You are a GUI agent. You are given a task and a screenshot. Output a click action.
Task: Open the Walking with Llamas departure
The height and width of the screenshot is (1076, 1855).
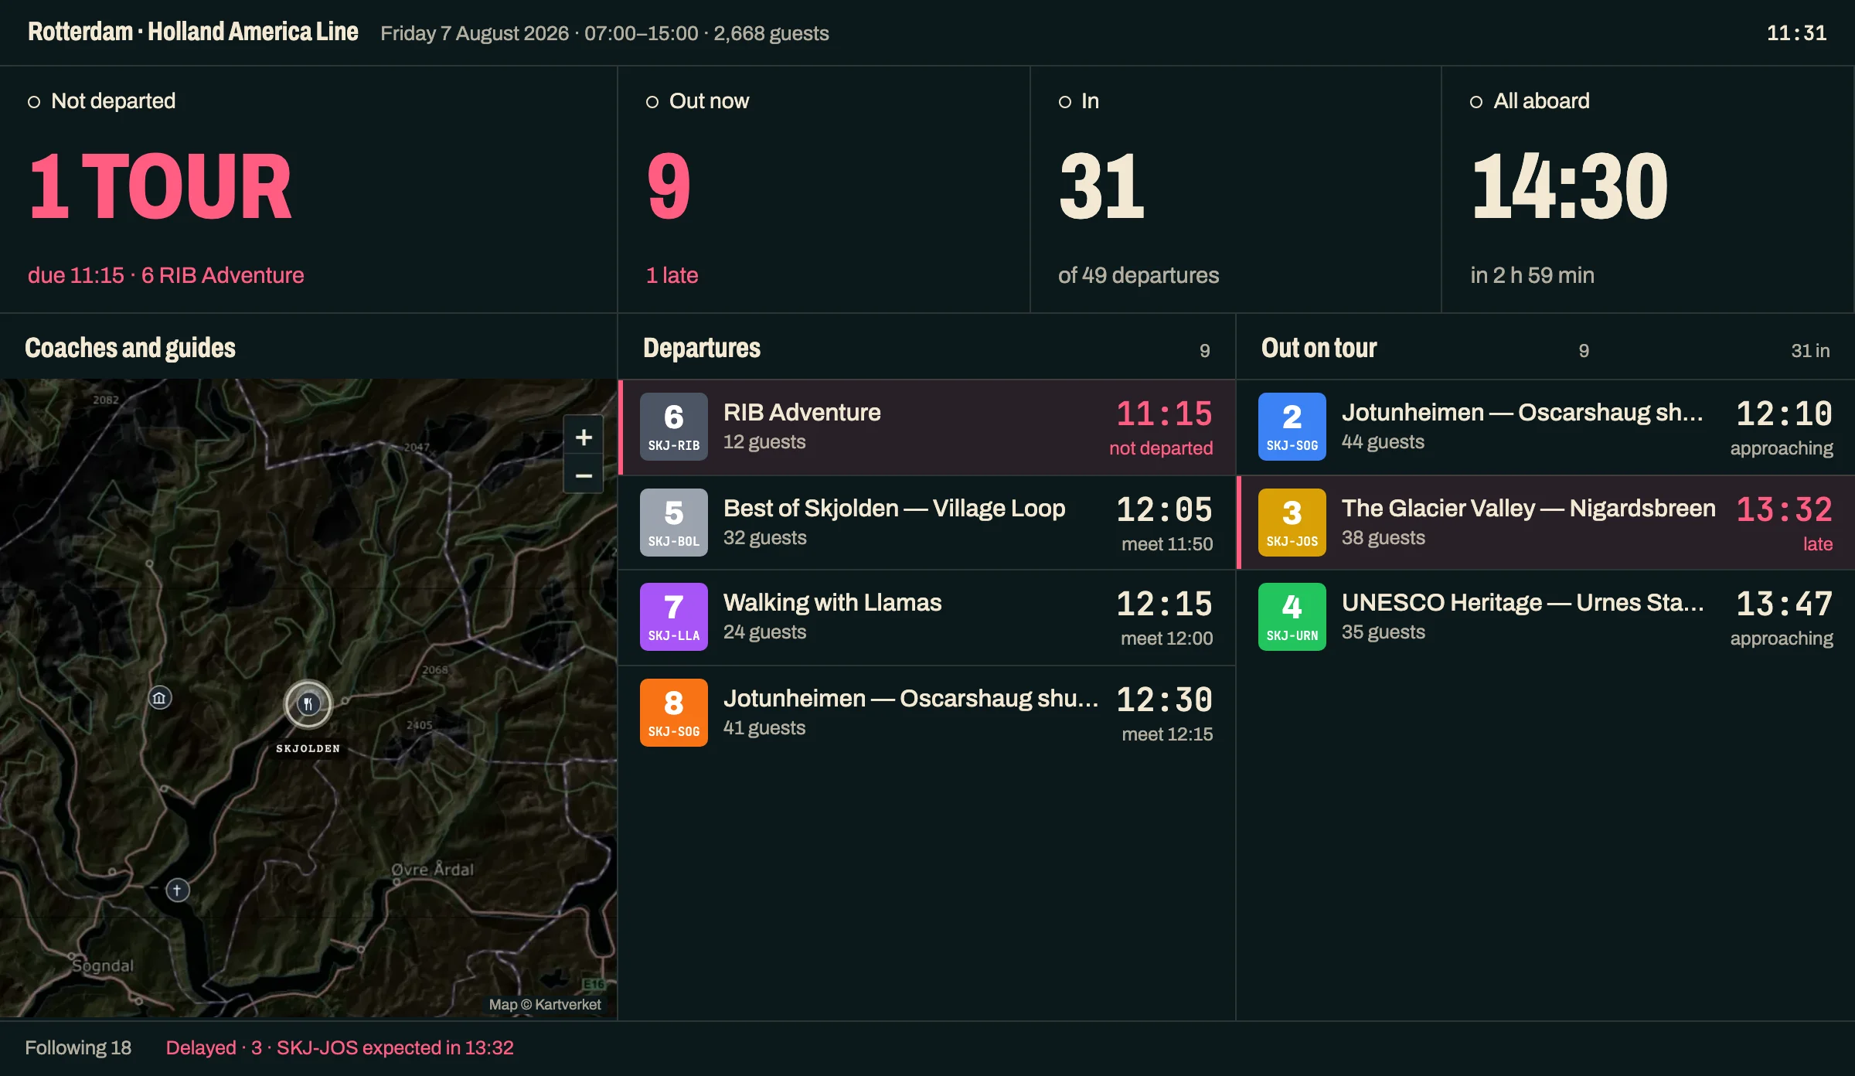tap(927, 618)
